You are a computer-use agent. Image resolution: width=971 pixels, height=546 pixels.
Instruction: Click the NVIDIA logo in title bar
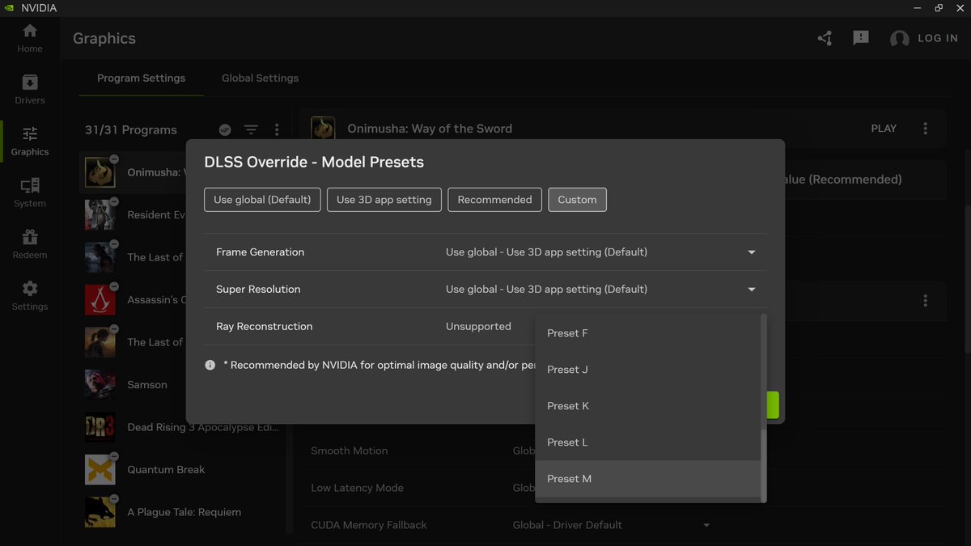coord(9,8)
